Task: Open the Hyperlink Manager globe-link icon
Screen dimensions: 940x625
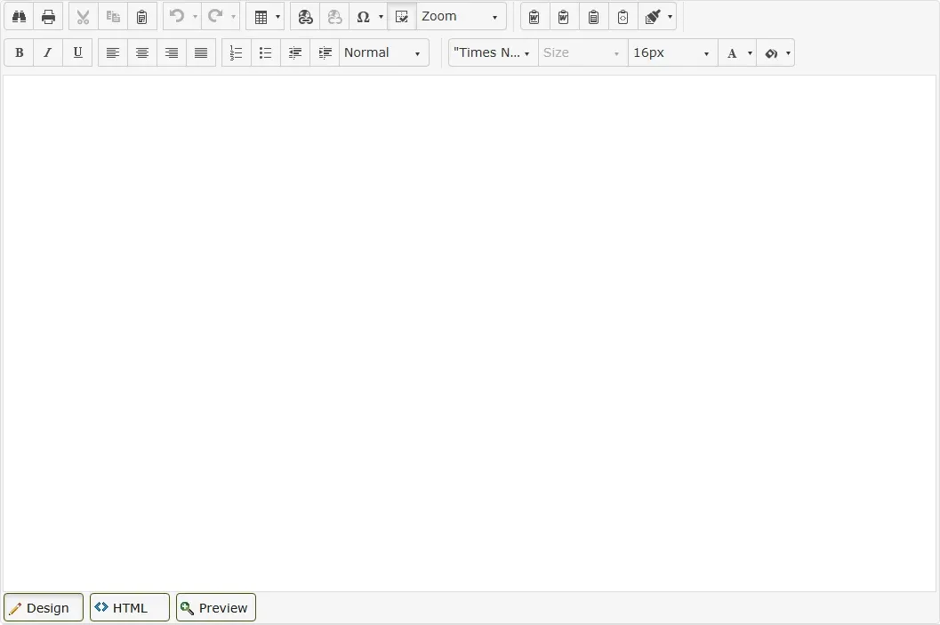Action: pos(305,17)
